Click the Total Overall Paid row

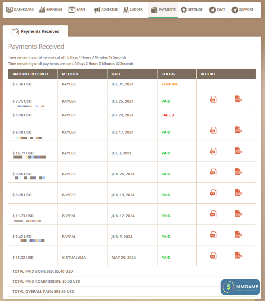[x=132, y=291]
